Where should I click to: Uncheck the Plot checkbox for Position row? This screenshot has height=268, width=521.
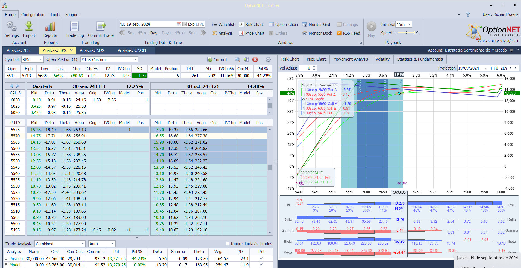tap(261, 258)
